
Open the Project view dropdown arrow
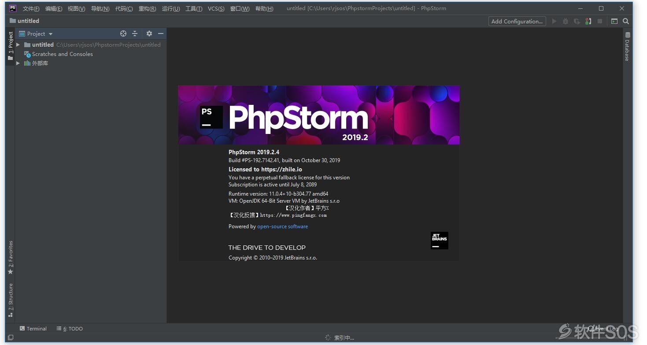pyautogui.click(x=51, y=34)
